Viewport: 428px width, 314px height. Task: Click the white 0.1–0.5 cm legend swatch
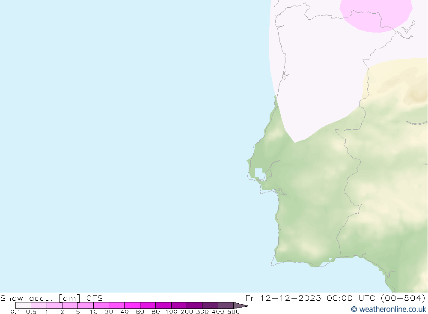(23, 305)
